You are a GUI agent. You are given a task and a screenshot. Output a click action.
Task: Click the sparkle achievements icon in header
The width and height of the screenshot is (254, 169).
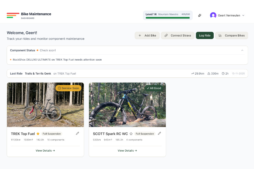coord(200,15)
